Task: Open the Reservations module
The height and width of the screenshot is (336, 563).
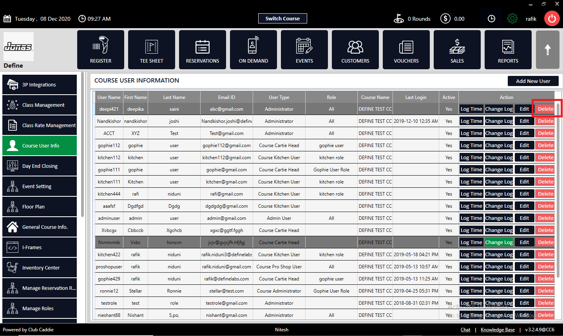Action: pos(203,50)
